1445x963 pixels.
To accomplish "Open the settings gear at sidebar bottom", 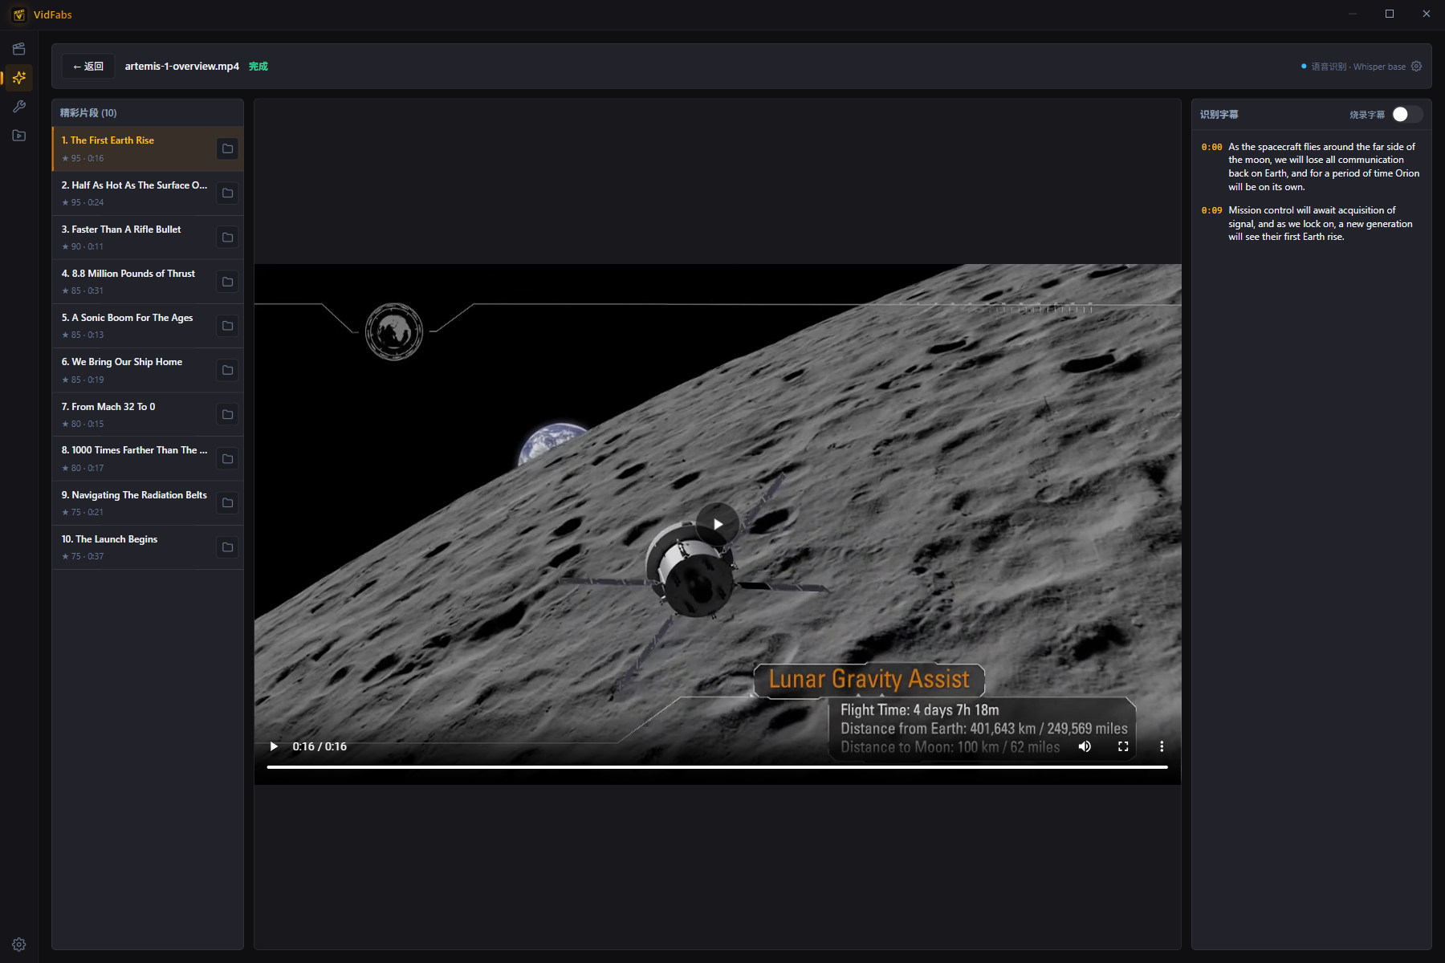I will pyautogui.click(x=19, y=945).
